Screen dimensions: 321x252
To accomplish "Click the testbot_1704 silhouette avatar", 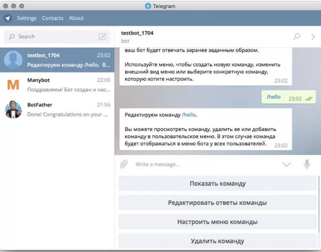I will point(13,60).
